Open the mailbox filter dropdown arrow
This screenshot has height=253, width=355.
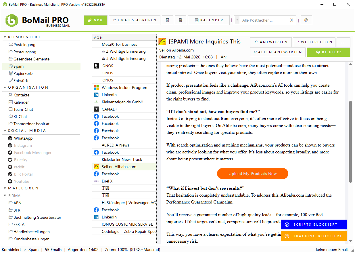point(237,20)
